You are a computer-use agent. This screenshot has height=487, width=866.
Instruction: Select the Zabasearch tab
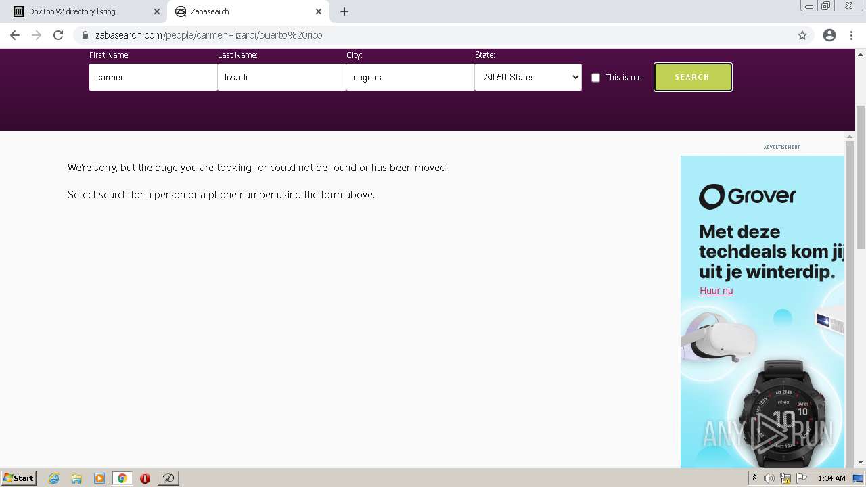click(248, 11)
